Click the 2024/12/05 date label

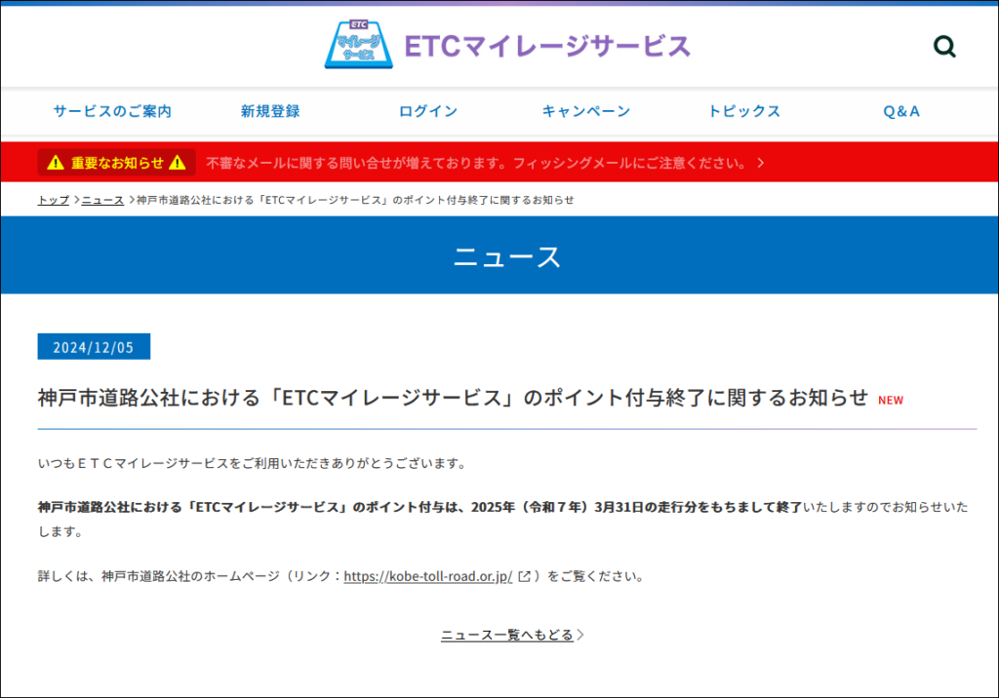[94, 346]
